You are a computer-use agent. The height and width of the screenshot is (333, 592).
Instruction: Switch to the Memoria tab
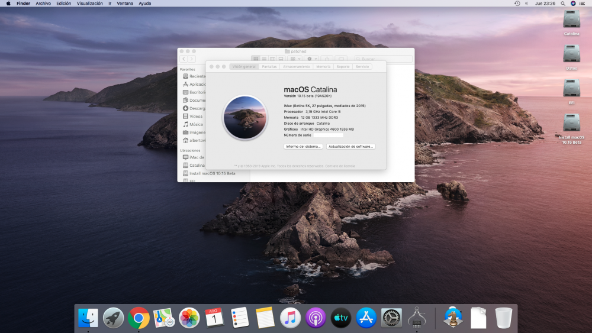pos(323,67)
